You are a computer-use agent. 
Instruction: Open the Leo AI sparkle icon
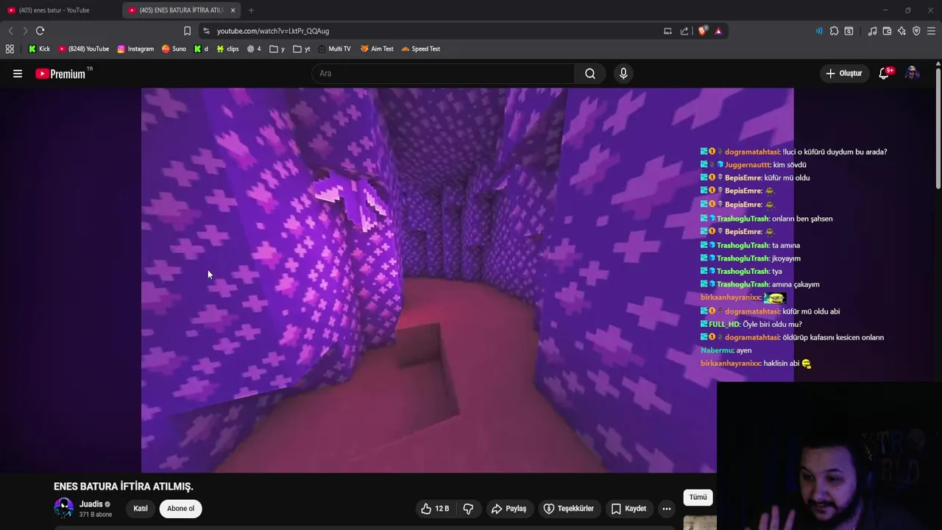pos(902,31)
